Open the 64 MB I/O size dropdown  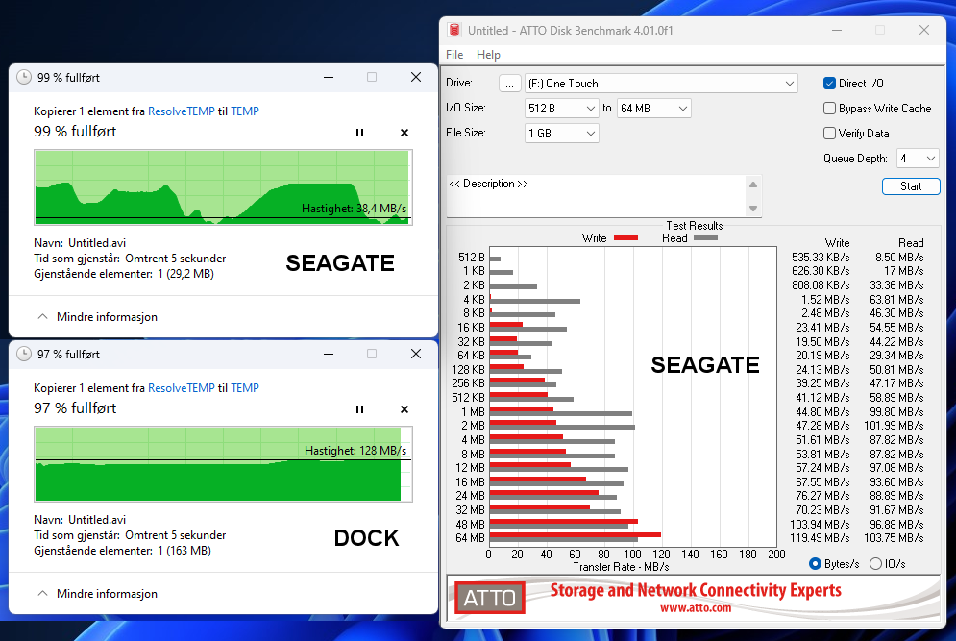click(653, 108)
